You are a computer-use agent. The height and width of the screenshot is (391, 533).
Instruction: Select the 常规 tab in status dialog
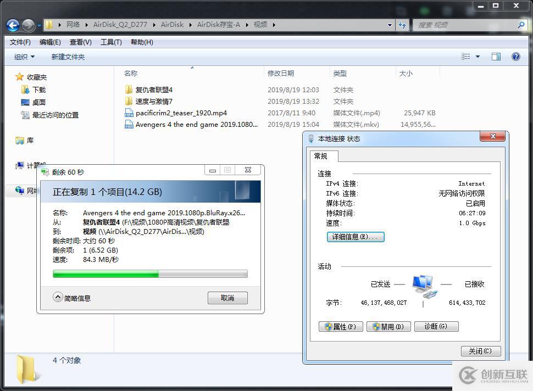[320, 156]
